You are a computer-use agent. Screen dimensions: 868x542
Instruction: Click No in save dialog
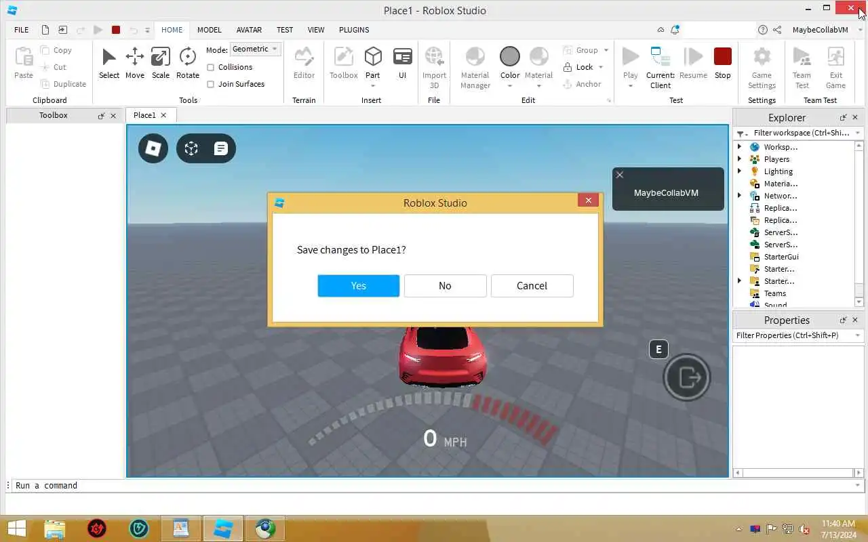[x=445, y=286]
